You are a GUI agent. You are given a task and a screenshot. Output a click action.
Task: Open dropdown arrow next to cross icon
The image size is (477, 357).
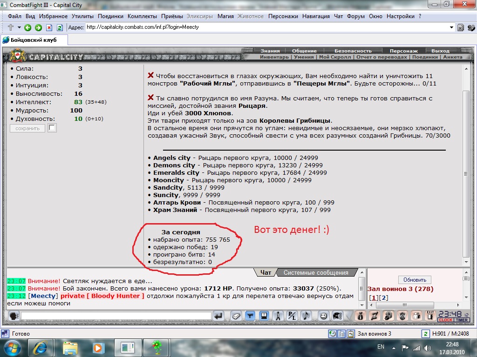pos(19,27)
